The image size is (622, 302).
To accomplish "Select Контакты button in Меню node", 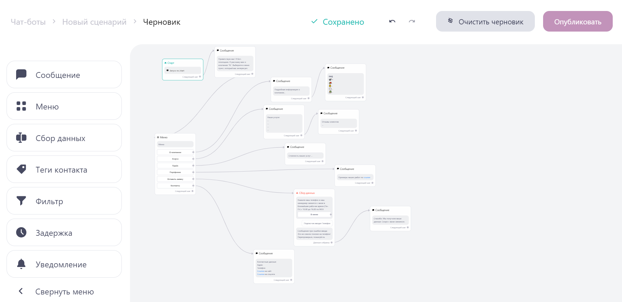I will coord(175,186).
